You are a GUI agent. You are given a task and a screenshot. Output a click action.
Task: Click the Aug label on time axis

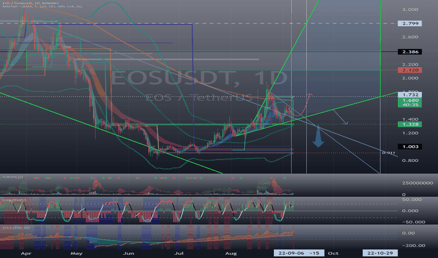click(231, 253)
